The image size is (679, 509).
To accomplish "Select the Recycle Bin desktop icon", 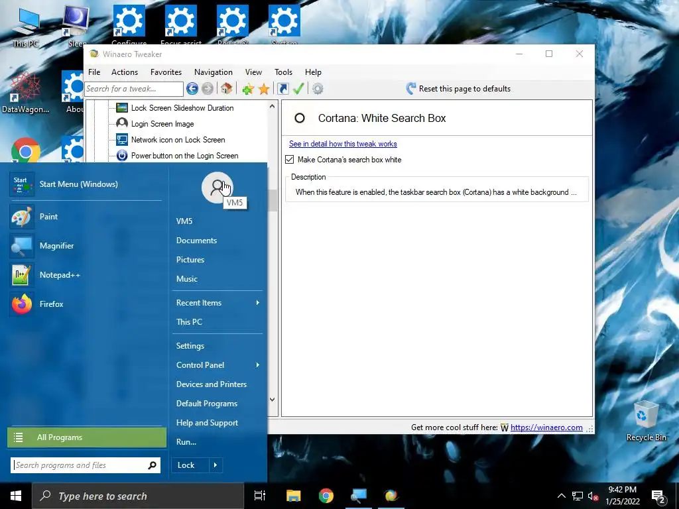I will click(646, 421).
